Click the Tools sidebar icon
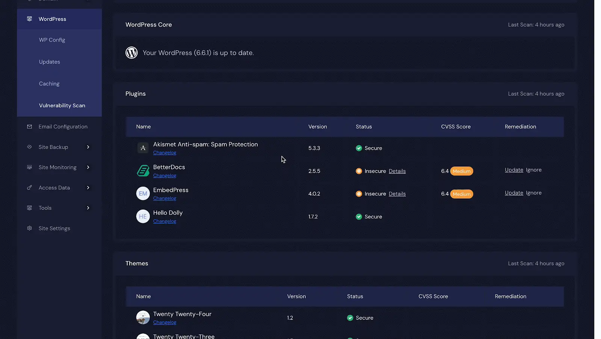This screenshot has width=601, height=339. 29,208
